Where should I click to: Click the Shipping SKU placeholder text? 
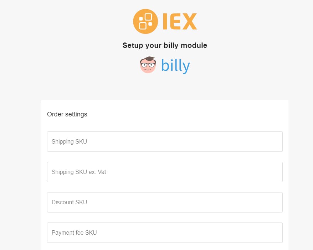[69, 141]
